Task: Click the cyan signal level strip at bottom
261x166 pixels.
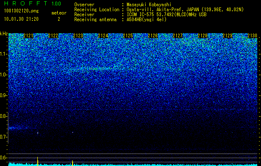Action: [133, 165]
